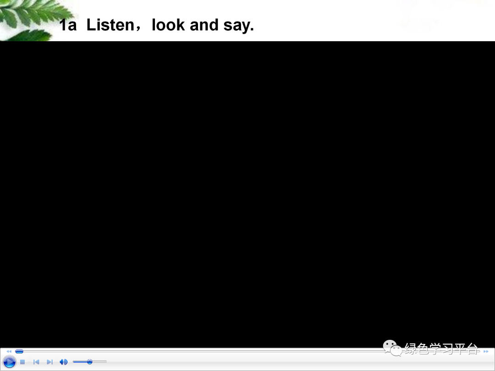Stop playback with the square stop button
Image resolution: width=495 pixels, height=371 pixels.
pyautogui.click(x=22, y=362)
